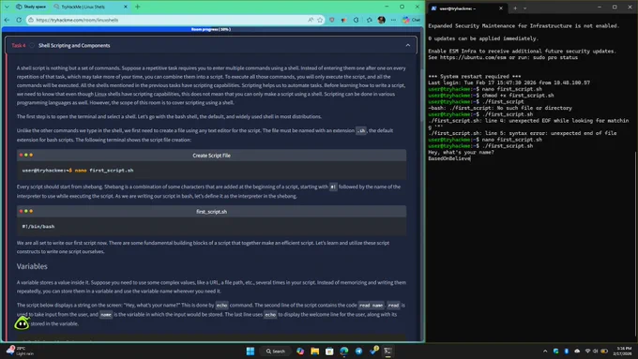Open the Extensions puzzle icon
638x359 pixels.
pyautogui.click(x=357, y=20)
